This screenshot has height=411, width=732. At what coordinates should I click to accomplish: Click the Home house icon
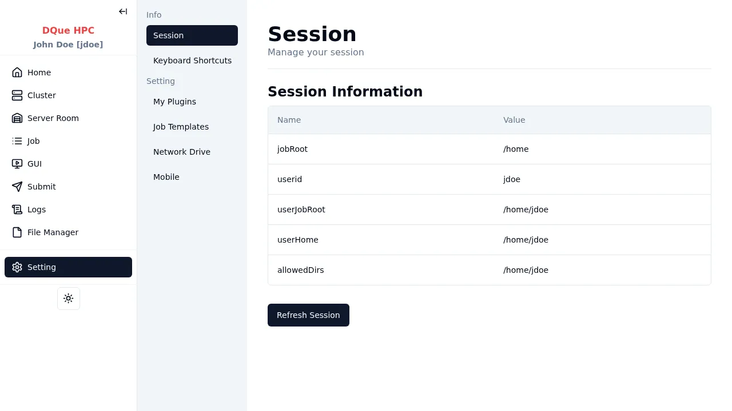pos(17,72)
